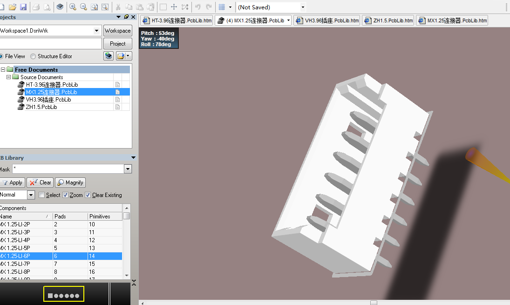Switch to MX1.25连接器.PcbLib.htm tab
510x305 pixels.
click(452, 20)
